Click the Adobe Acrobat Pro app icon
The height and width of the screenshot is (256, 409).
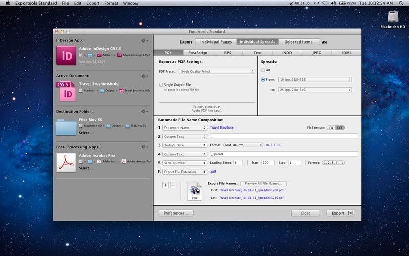(x=66, y=162)
